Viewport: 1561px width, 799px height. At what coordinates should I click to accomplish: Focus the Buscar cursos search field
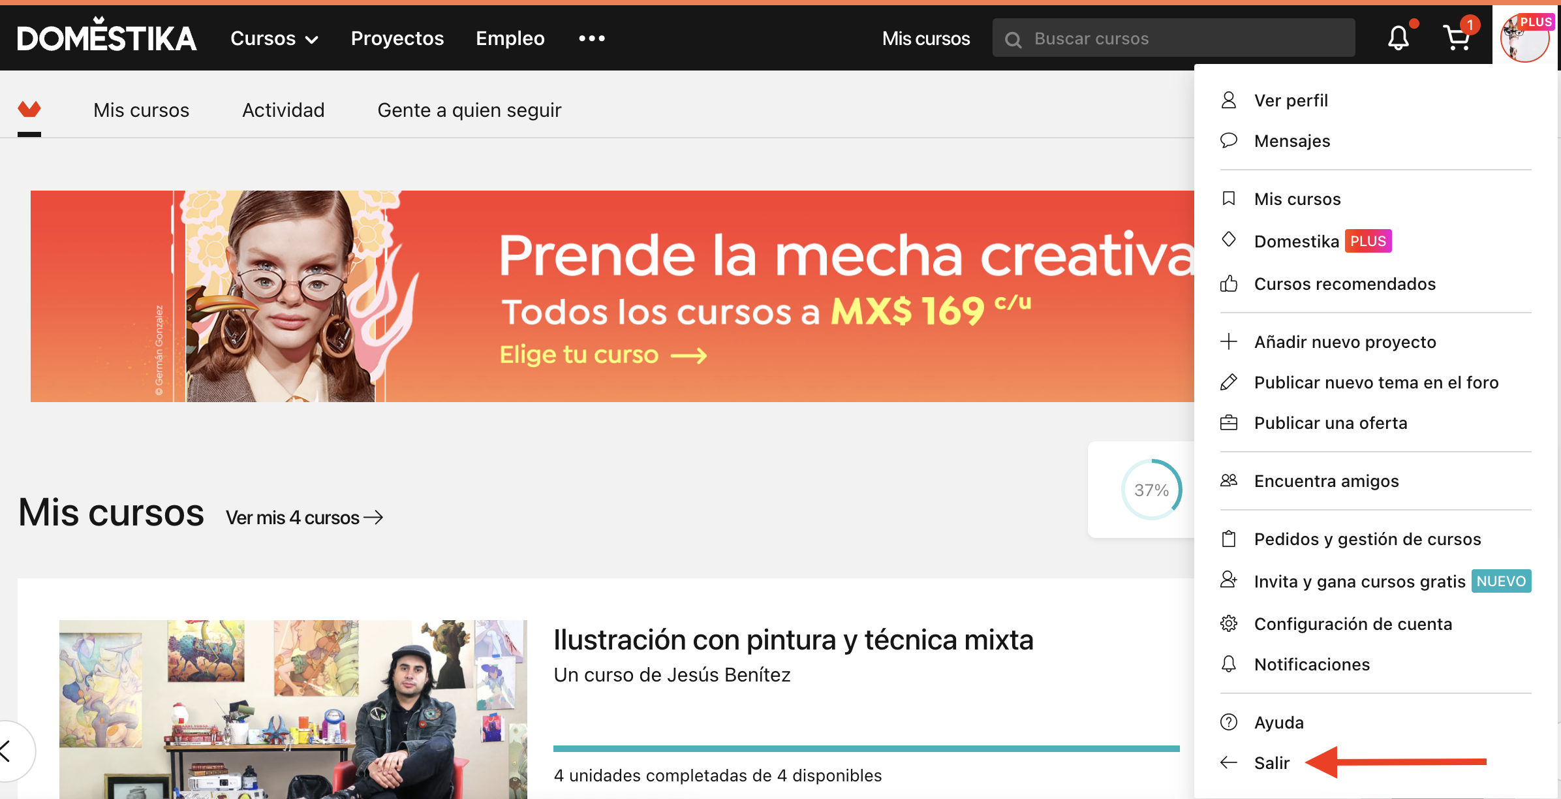click(x=1173, y=39)
